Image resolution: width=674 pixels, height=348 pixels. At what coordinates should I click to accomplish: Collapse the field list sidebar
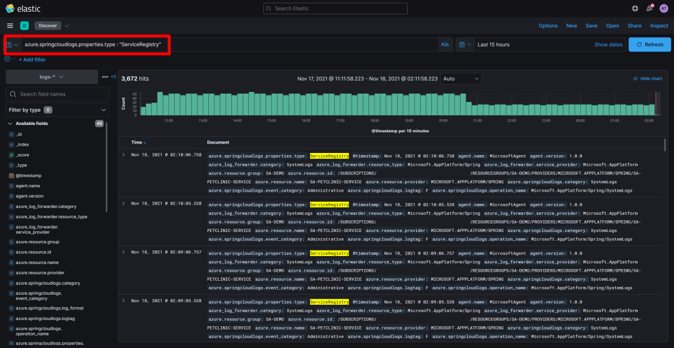click(x=113, y=77)
